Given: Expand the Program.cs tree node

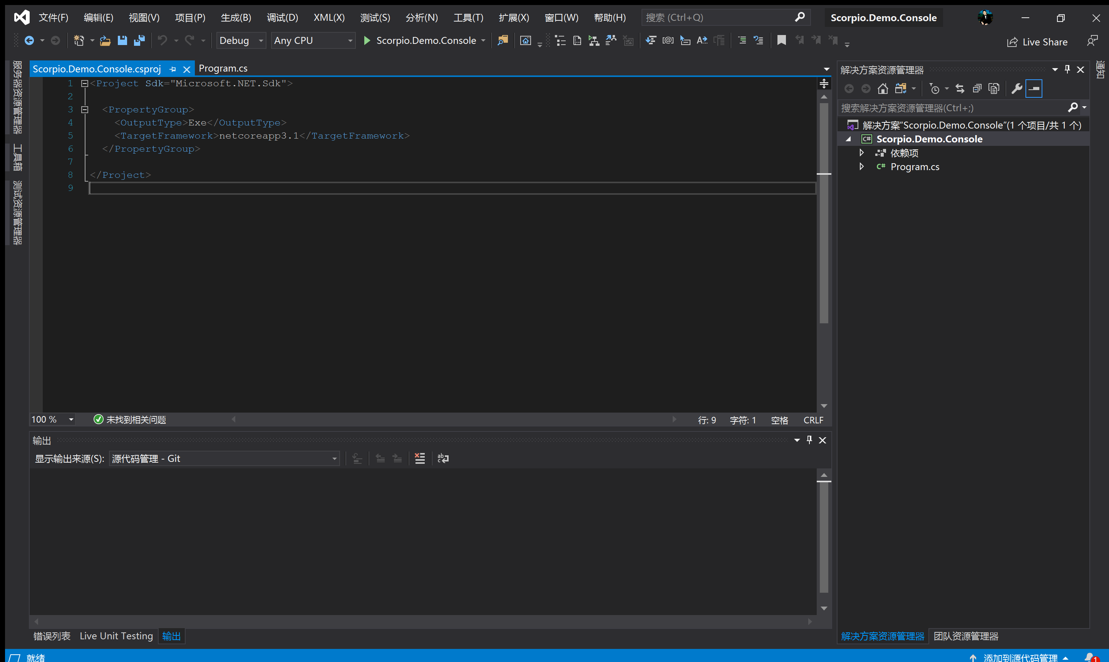Looking at the screenshot, I should [x=861, y=167].
